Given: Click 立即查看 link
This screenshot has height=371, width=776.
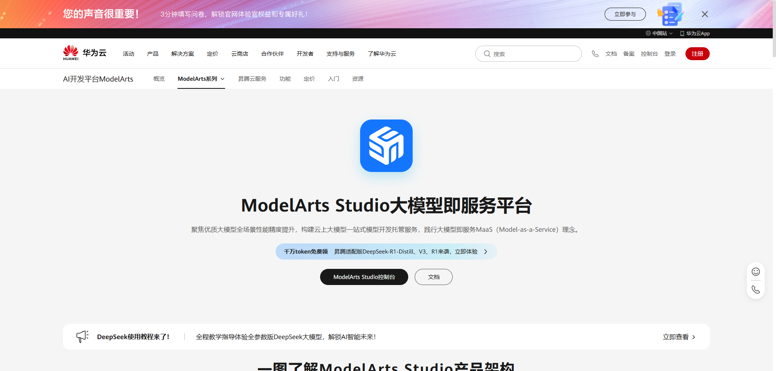Looking at the screenshot, I should (x=676, y=337).
